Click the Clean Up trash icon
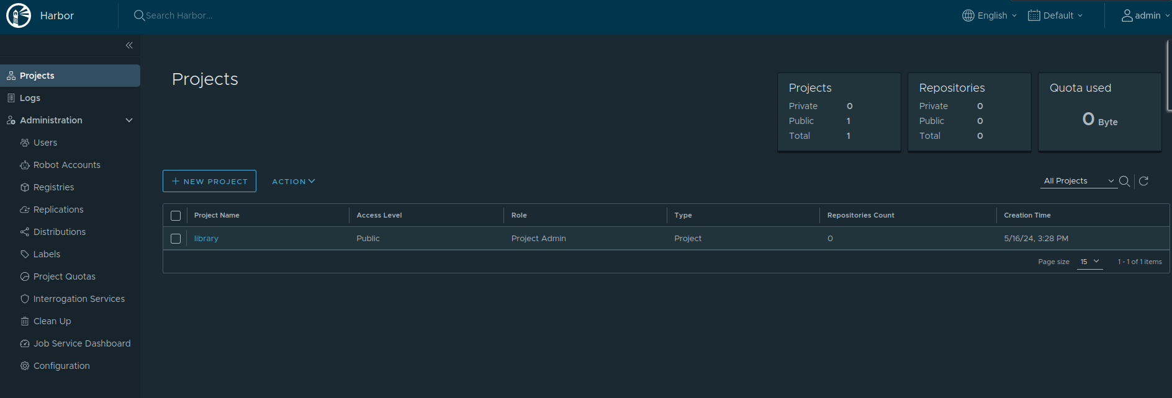 click(x=25, y=321)
